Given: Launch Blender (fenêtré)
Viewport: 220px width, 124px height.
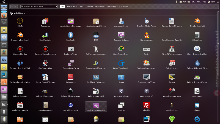Looking at the screenshot, I should point(197,21).
